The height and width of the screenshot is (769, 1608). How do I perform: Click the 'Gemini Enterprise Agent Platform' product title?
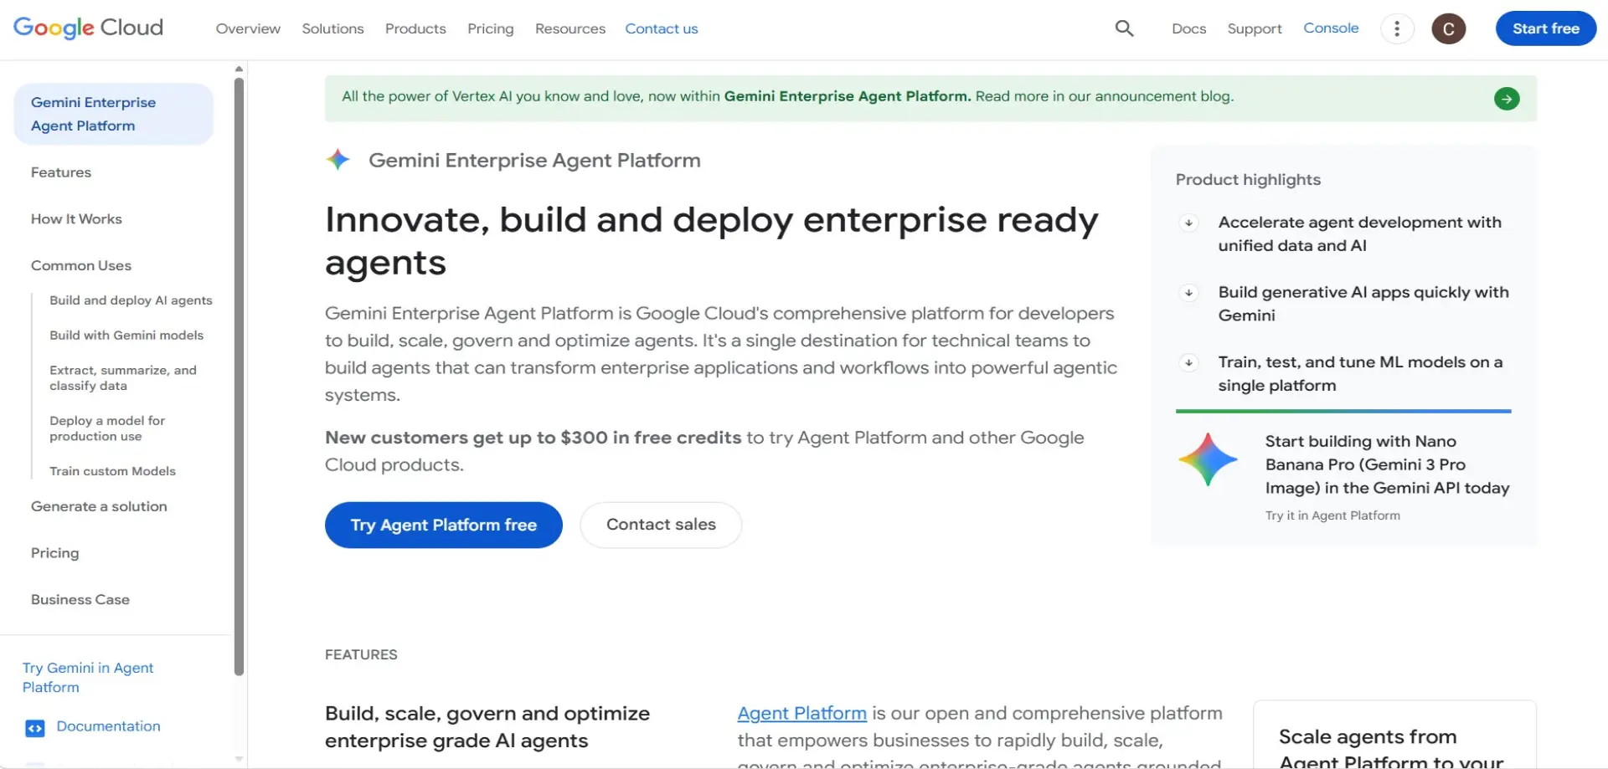tap(534, 160)
